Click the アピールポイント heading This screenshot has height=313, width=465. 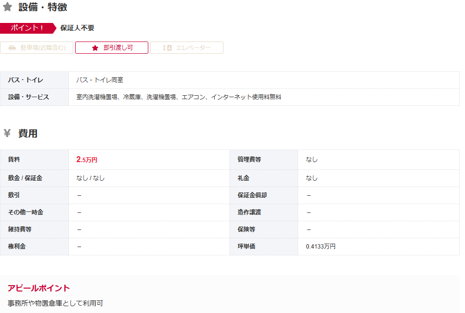pyautogui.click(x=39, y=288)
